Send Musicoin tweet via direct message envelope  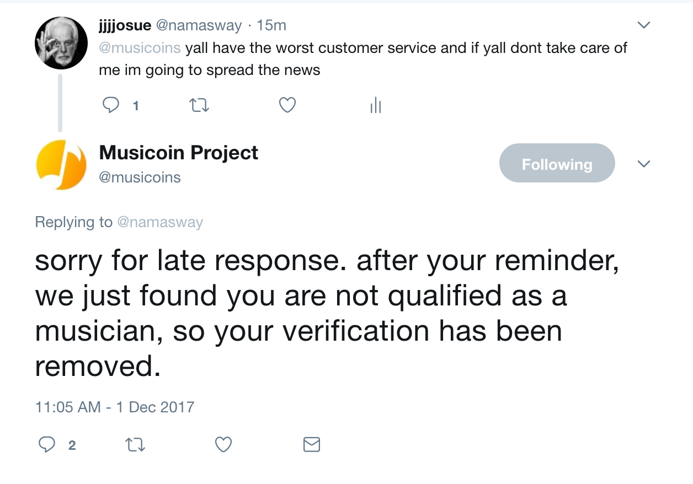point(312,444)
